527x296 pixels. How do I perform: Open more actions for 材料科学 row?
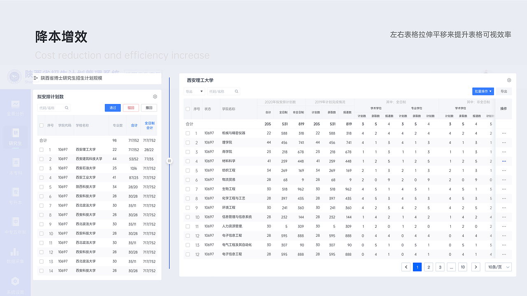[504, 161]
